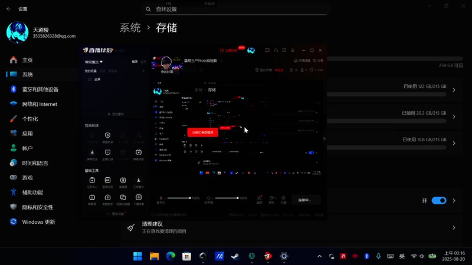
Task: Click the 122 GB usage progress bar
Action: (x=386, y=94)
